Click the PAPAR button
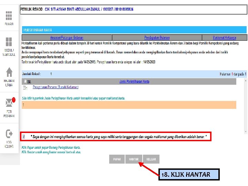This screenshot has width=248, height=186. 117,159
